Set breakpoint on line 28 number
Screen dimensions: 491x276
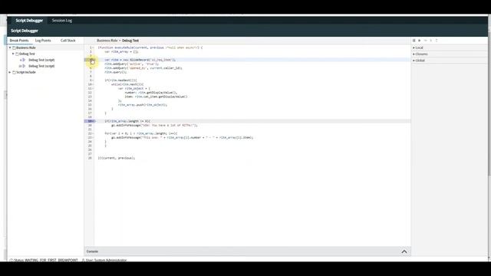tap(90, 158)
